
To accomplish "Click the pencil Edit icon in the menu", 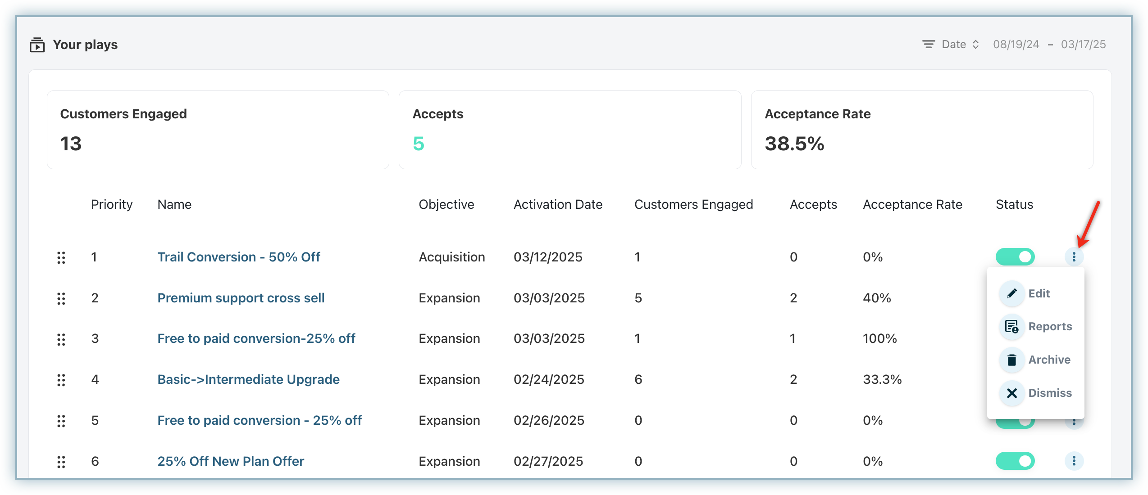I will (x=1012, y=294).
